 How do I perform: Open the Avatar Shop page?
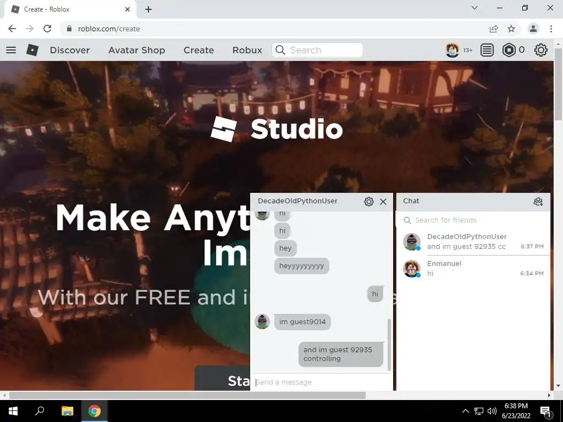136,50
